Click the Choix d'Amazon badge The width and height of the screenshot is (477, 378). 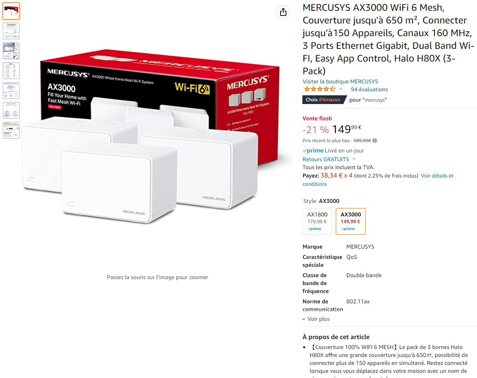(324, 100)
